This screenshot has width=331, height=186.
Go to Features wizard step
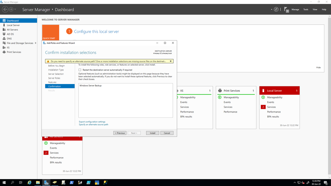(52, 82)
